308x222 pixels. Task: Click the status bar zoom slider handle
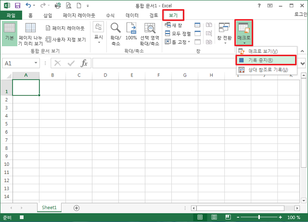click(x=259, y=217)
